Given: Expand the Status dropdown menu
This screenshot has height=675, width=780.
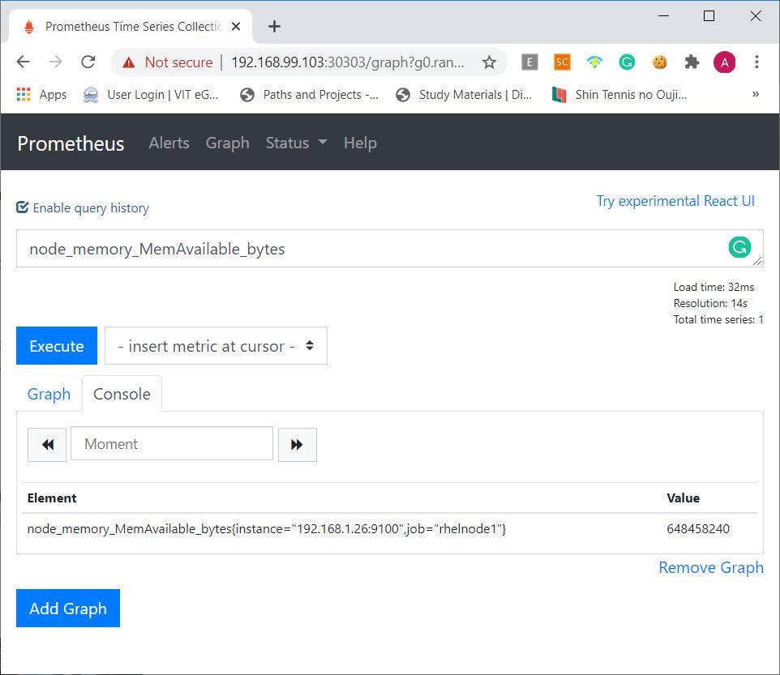Looking at the screenshot, I should 297,143.
